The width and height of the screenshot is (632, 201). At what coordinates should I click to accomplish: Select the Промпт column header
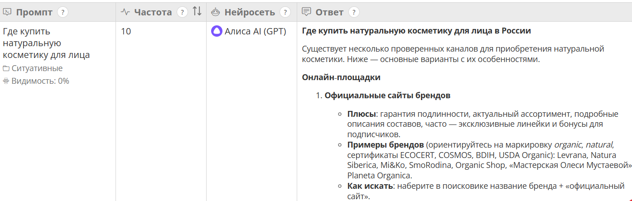pos(34,12)
